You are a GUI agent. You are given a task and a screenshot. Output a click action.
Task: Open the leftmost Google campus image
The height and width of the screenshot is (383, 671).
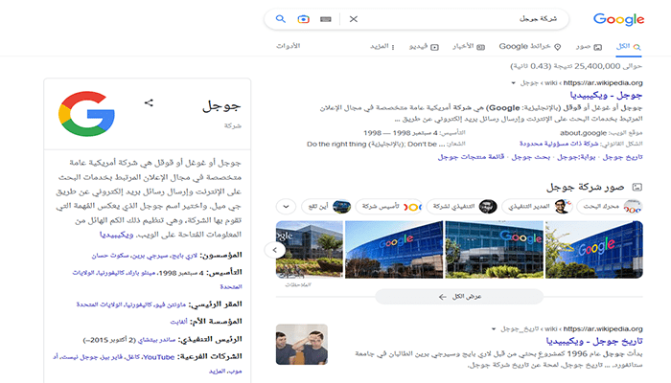310,249
